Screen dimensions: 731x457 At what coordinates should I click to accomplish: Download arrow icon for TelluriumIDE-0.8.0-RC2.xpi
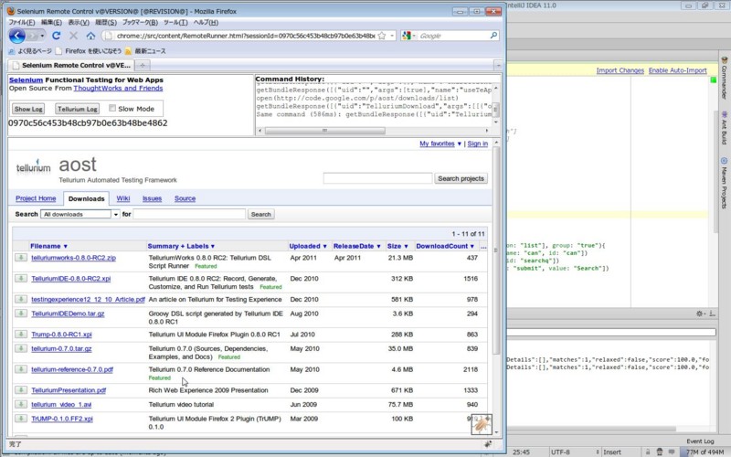20,279
